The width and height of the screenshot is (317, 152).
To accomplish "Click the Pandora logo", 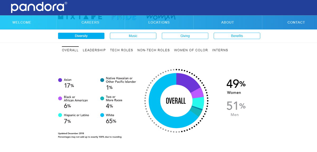I will [39, 7].
